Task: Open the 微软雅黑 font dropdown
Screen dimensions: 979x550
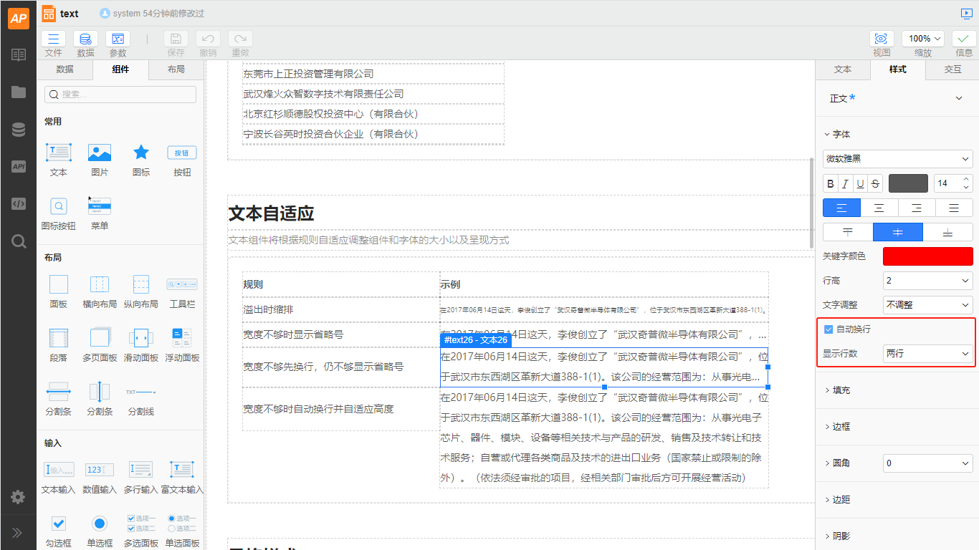Action: tap(897, 158)
